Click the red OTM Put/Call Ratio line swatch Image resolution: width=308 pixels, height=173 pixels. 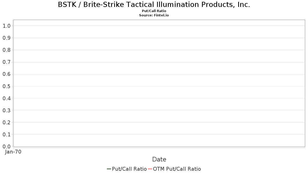[150, 169]
